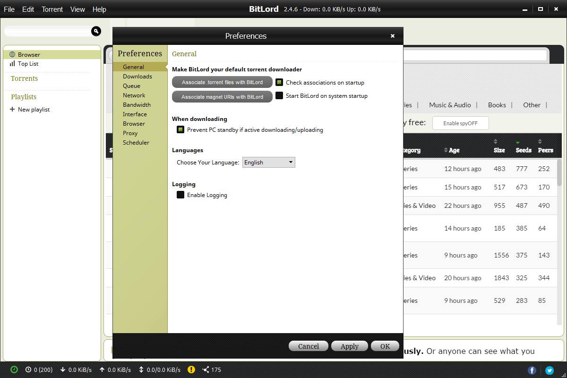Select Bandwidth in preferences sidebar
Image resolution: width=567 pixels, height=378 pixels.
click(x=137, y=105)
